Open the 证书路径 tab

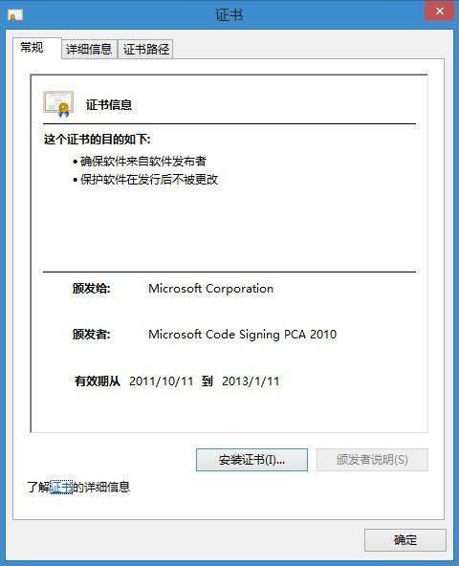(x=145, y=49)
